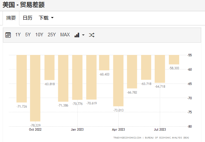Viewport: 205px width, 142px height.
Task: Click the bar labeled -58.303
Action: point(174,59)
